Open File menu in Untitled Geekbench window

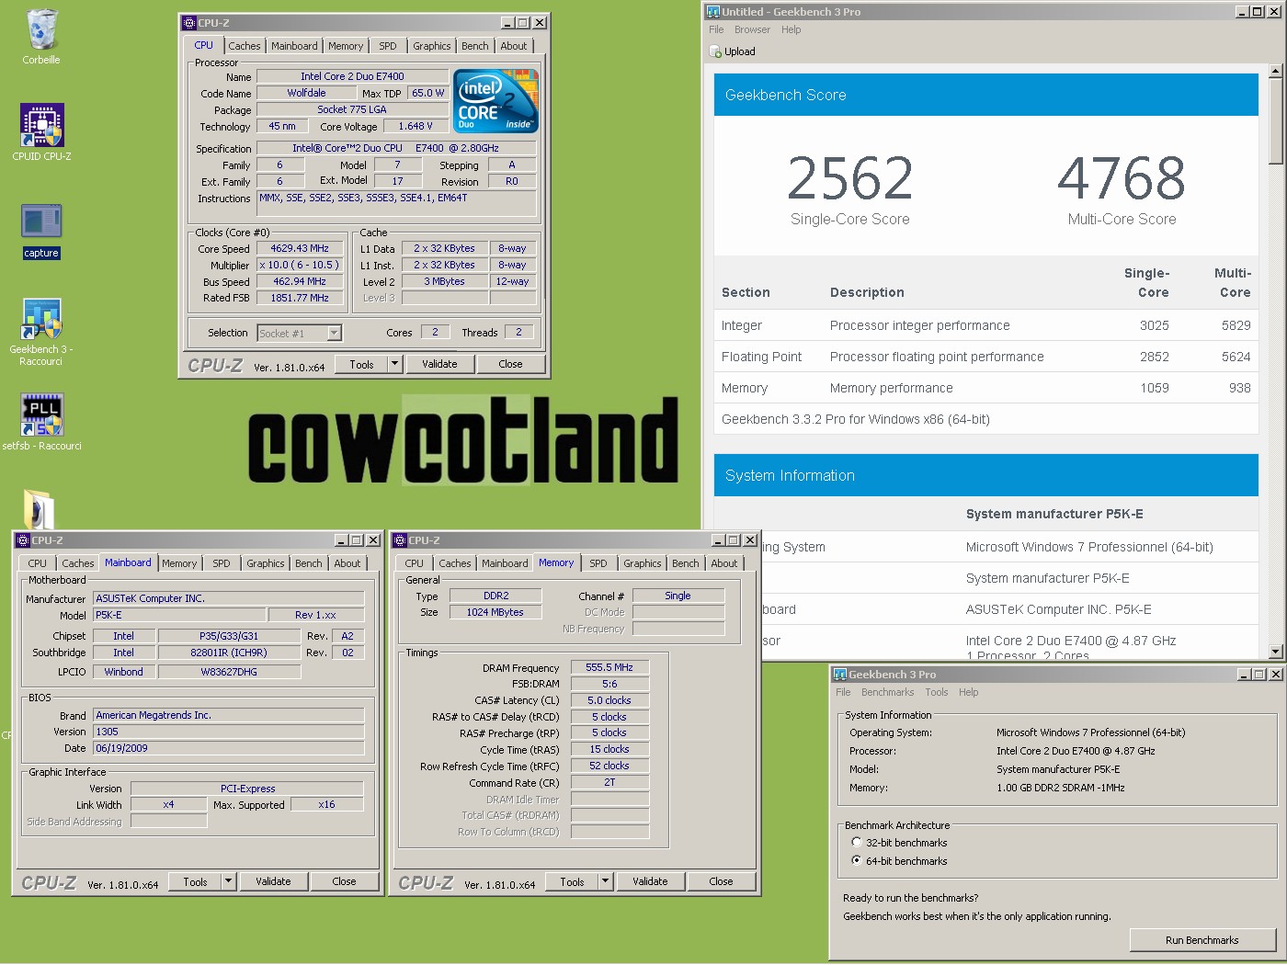point(716,29)
